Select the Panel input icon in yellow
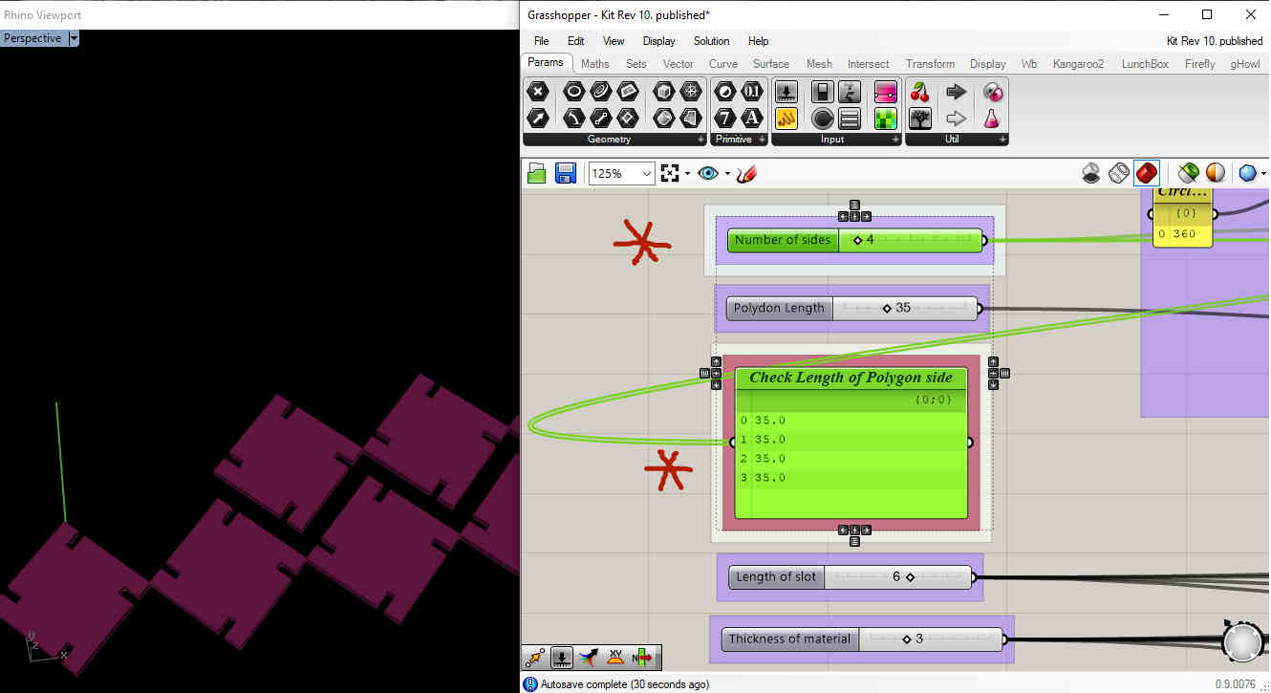 786,118
